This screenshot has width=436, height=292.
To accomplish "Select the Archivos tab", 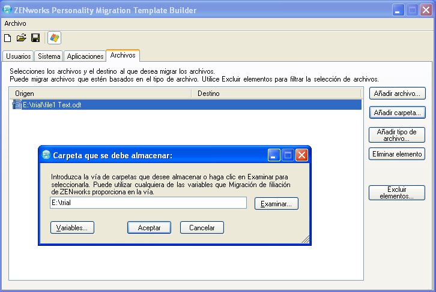I will pos(123,55).
